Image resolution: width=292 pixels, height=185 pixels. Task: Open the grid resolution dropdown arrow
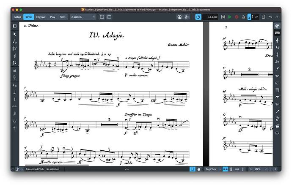22,169
